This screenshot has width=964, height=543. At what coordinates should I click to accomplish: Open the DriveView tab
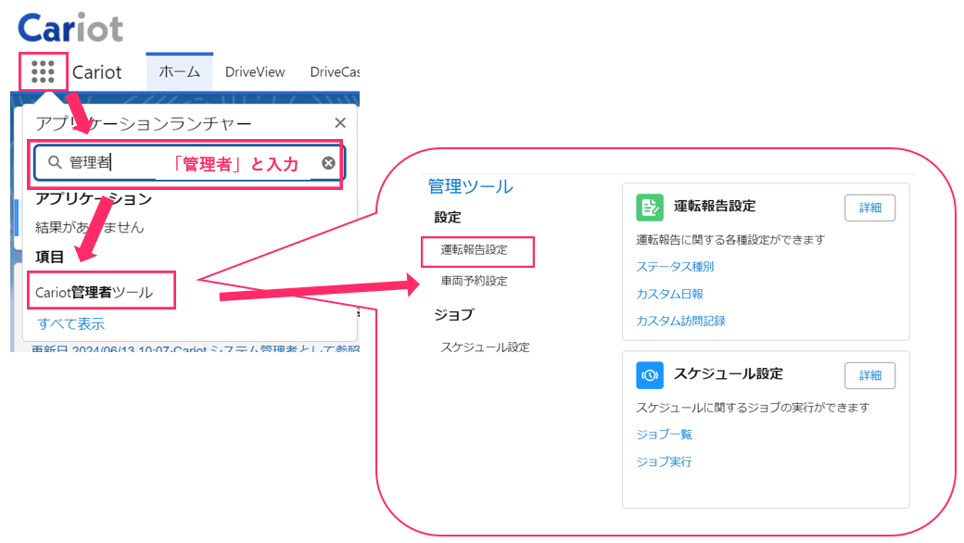point(255,72)
